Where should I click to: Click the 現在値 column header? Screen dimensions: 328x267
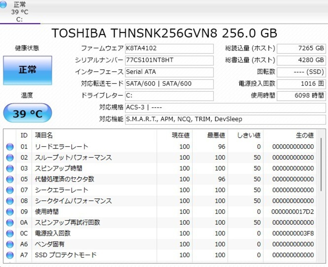175,135
